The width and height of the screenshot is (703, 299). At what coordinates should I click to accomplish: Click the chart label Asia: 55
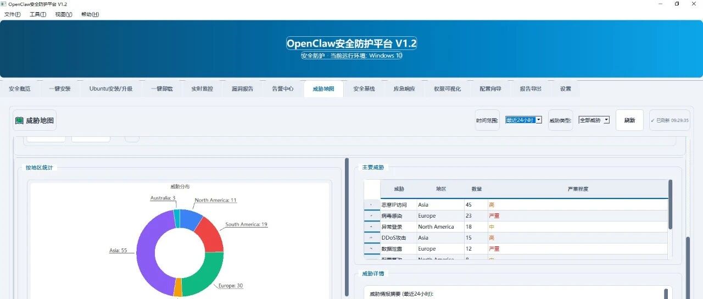(x=118, y=250)
